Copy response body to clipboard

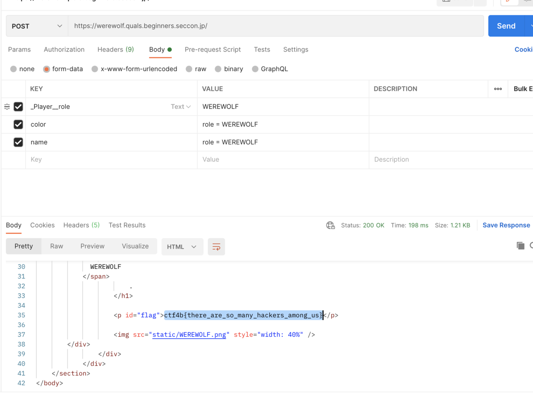[x=521, y=246]
